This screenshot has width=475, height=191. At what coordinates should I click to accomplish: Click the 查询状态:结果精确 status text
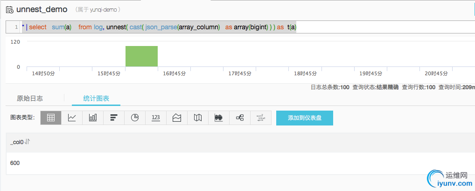point(376,87)
